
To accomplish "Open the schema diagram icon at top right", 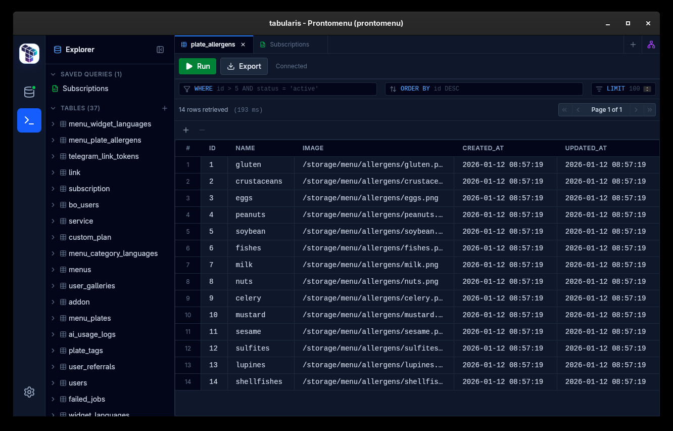I will 651,45.
